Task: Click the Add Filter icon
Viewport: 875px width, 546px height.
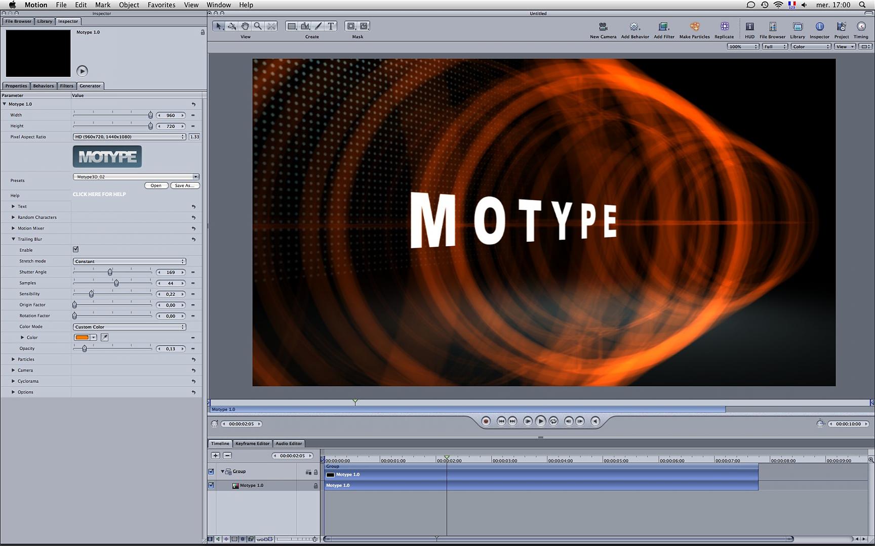Action: coord(663,26)
